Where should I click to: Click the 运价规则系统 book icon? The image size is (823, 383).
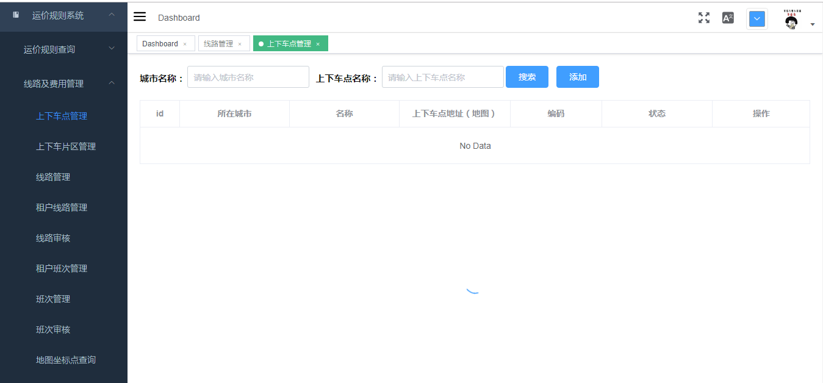(16, 15)
